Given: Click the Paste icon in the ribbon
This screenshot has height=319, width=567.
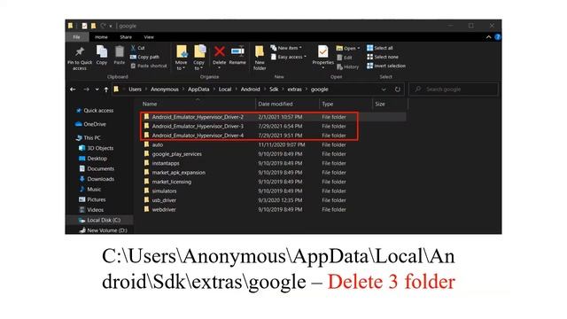Looking at the screenshot, I should point(120,51).
